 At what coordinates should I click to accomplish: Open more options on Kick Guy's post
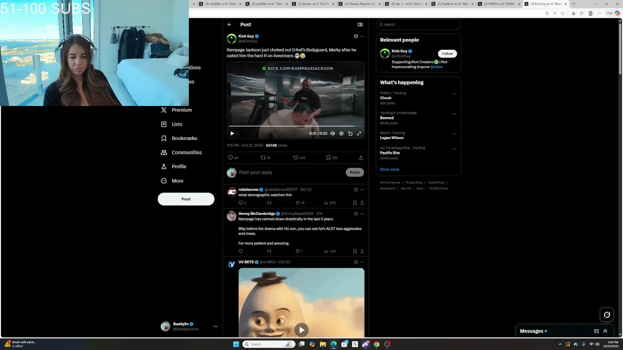362,36
